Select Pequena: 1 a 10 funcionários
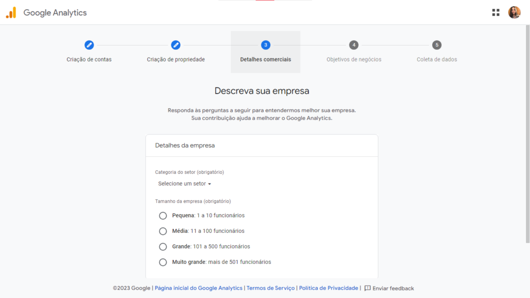 [x=163, y=216]
